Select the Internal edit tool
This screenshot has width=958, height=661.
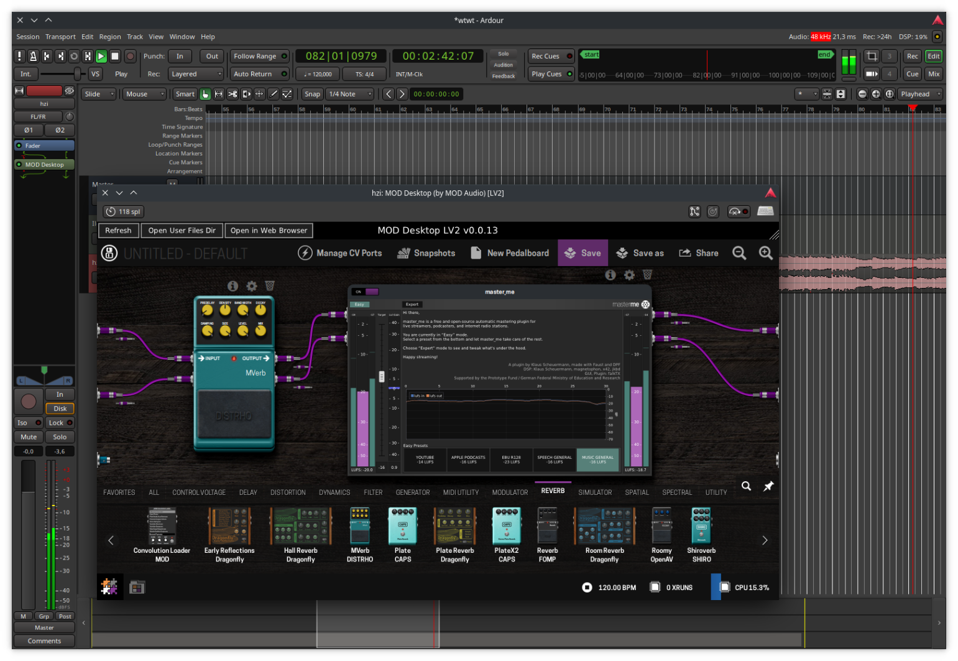click(287, 94)
